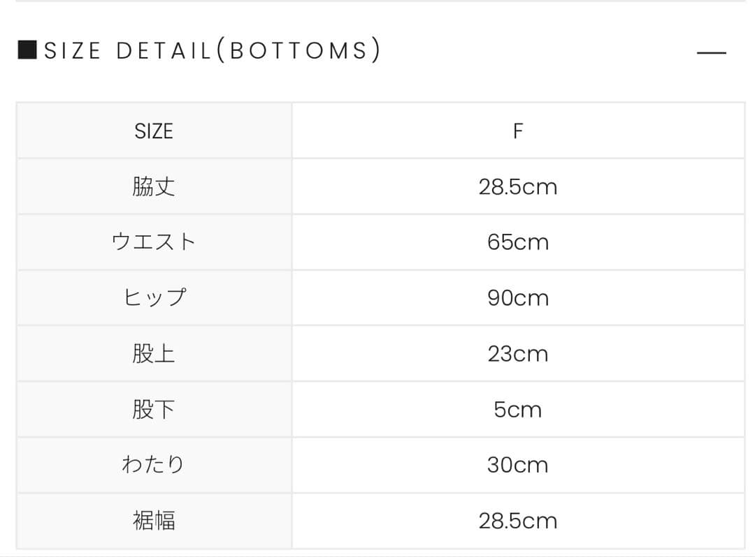Select the 23cm rise value
Viewport: 755px width, 557px height.
(x=518, y=354)
